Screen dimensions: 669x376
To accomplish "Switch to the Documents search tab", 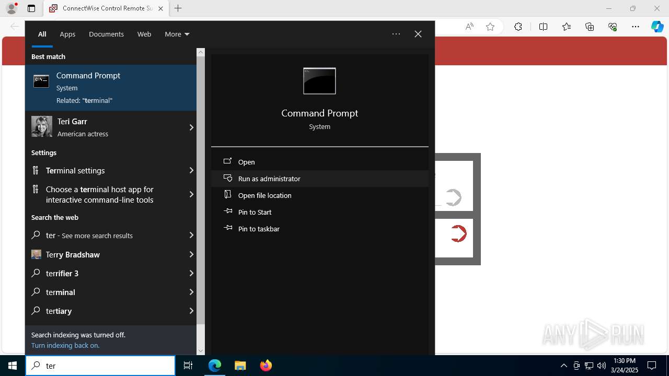I will click(106, 34).
